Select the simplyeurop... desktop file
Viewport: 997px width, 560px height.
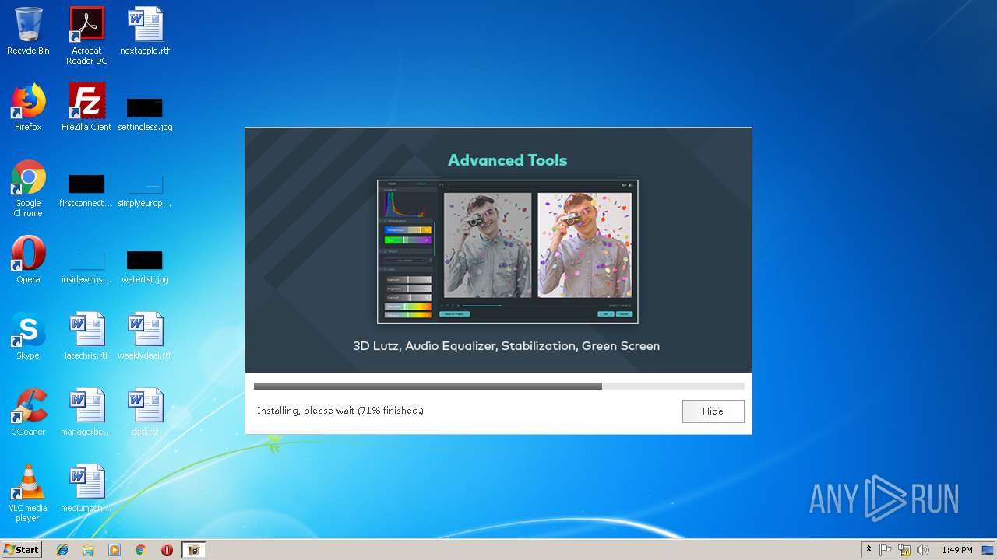click(x=145, y=191)
